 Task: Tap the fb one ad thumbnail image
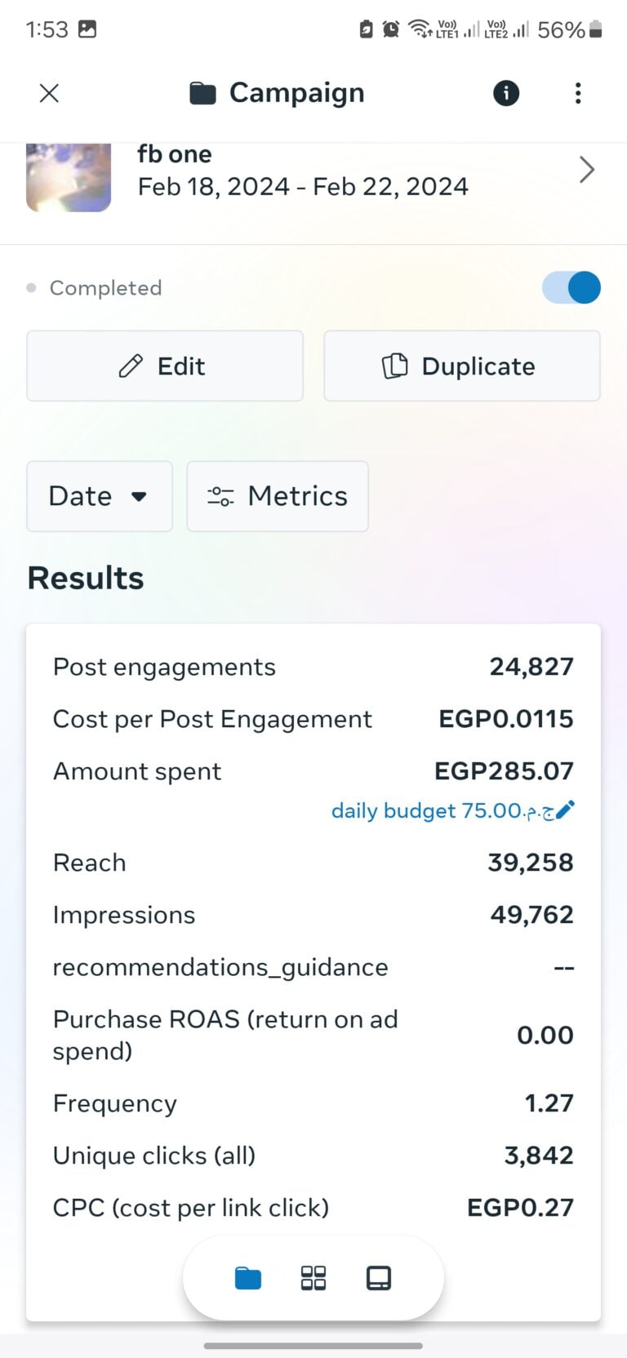[x=69, y=176]
